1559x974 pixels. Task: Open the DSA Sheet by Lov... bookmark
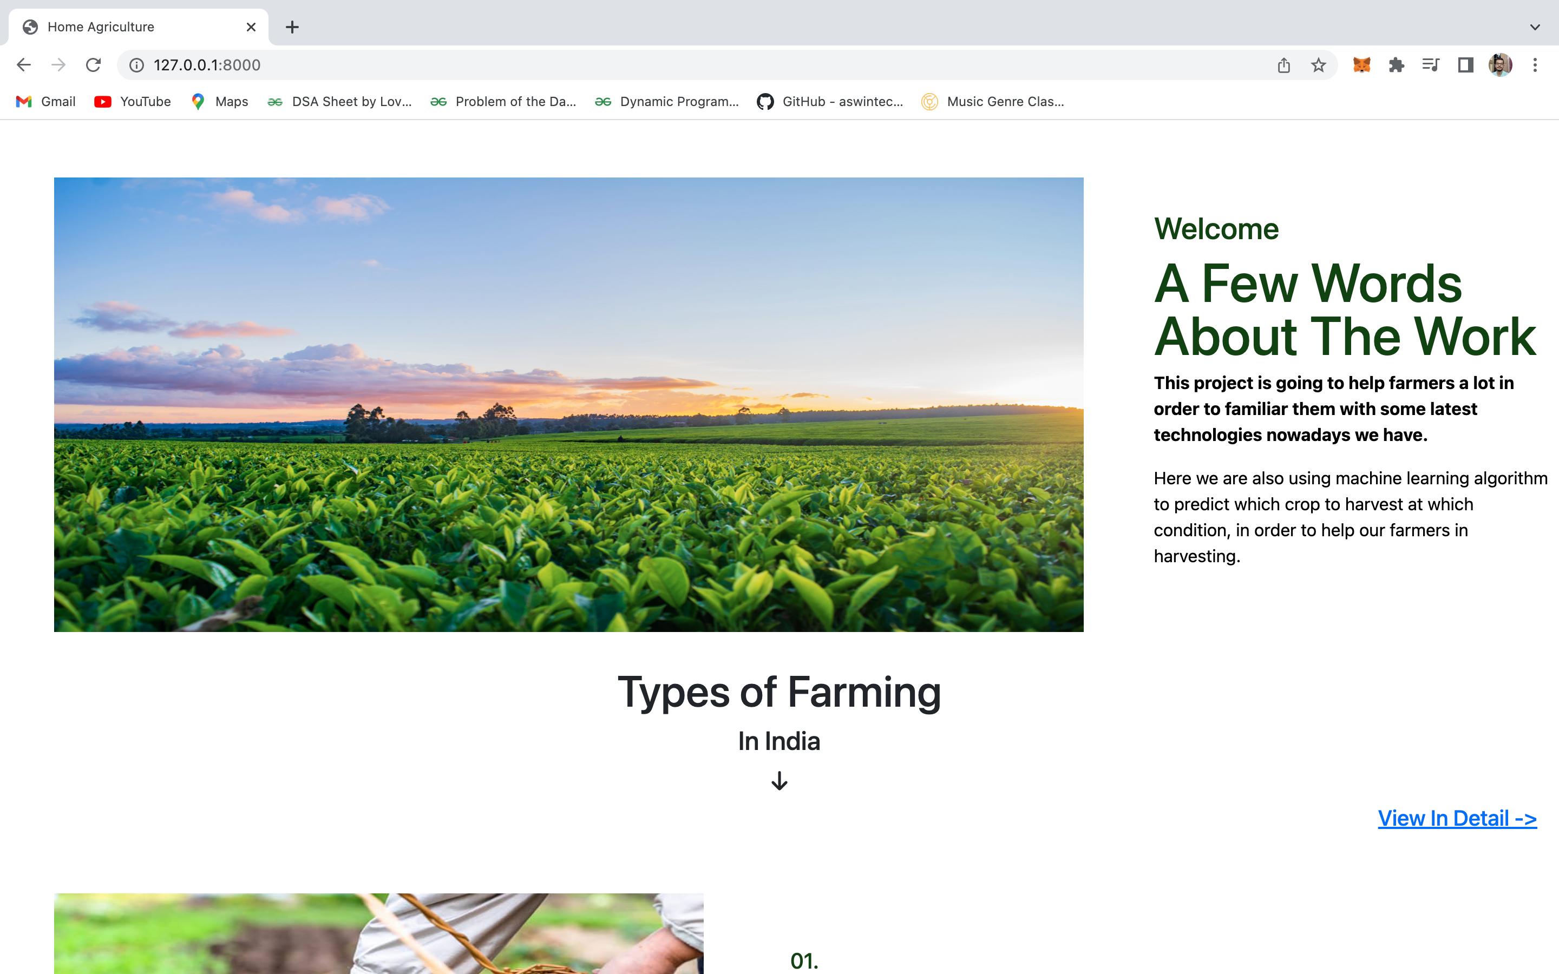tap(339, 102)
